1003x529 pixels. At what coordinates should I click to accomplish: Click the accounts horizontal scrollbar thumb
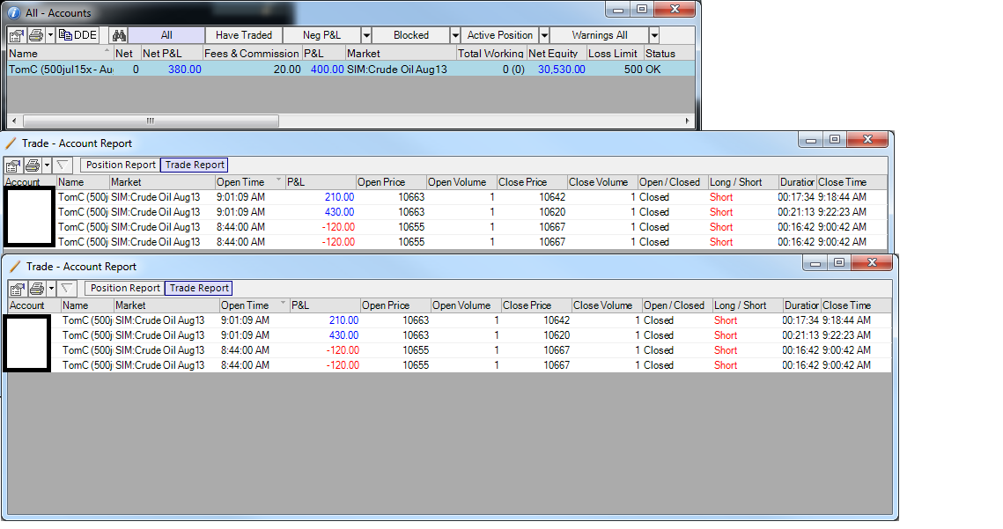(151, 121)
